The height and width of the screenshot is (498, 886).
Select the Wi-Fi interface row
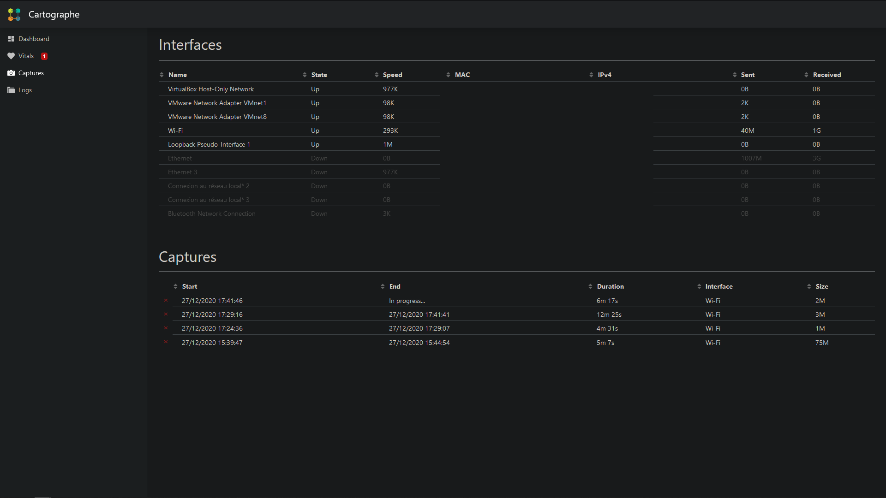[517, 130]
